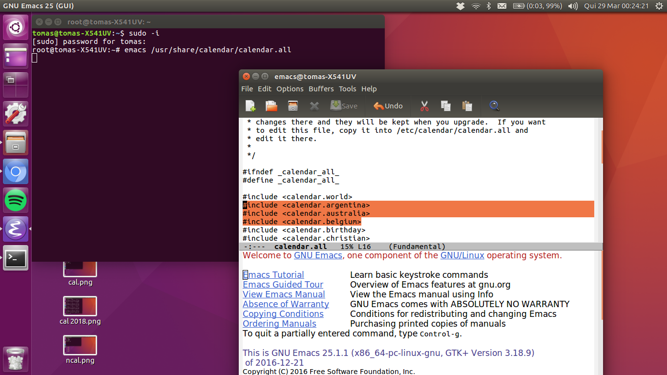
Task: Open the Tools menu in Emacs
Action: pyautogui.click(x=347, y=89)
